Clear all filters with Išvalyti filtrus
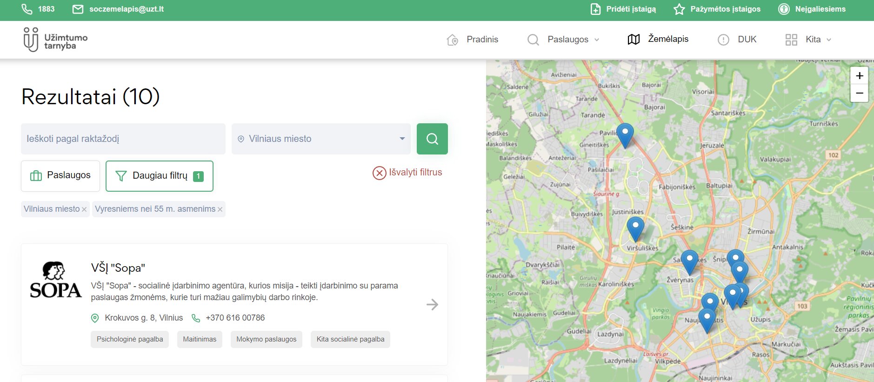The height and width of the screenshot is (382, 874). (407, 173)
